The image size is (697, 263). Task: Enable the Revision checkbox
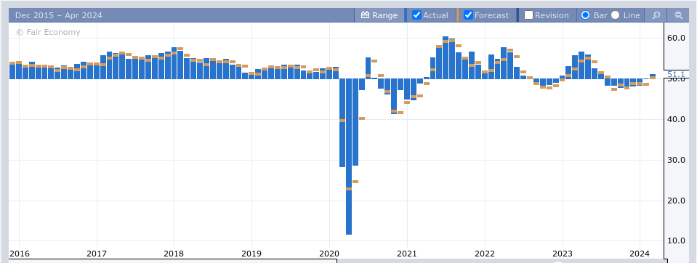[528, 15]
